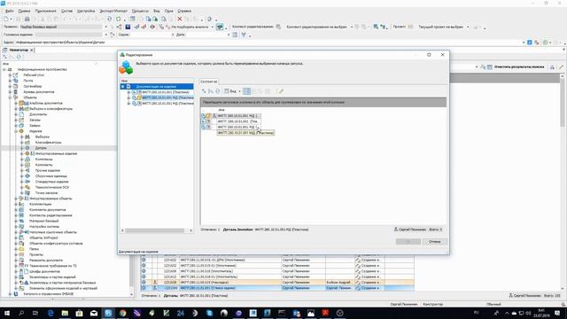The height and width of the screenshot is (319, 567).
Task: Click the eye icon on the rule toolbar
Action: pyautogui.click(x=152, y=27)
